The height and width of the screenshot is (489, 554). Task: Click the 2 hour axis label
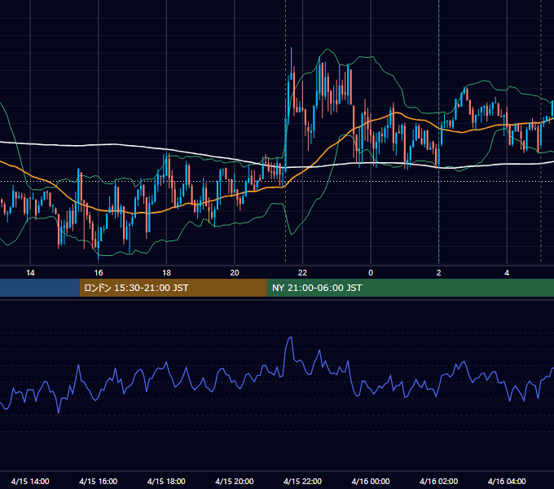[x=439, y=273]
